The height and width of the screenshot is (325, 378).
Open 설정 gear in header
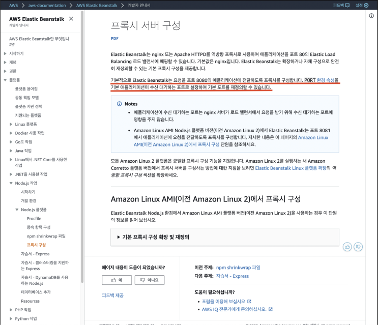pos(366,5)
